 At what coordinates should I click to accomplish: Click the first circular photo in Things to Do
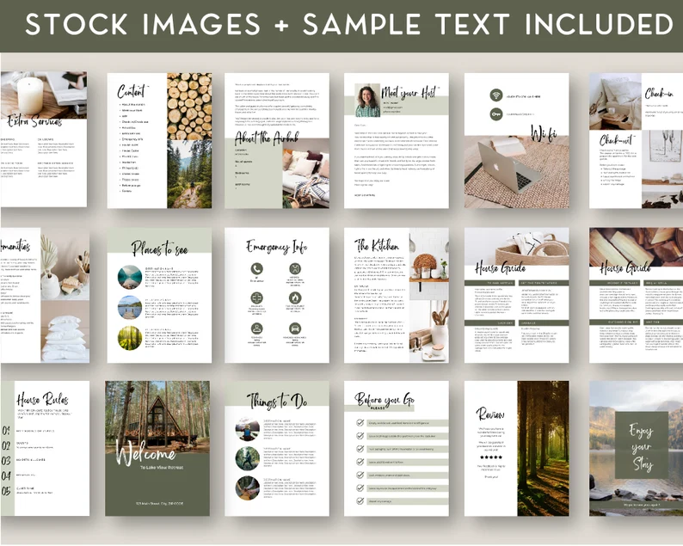[248, 427]
